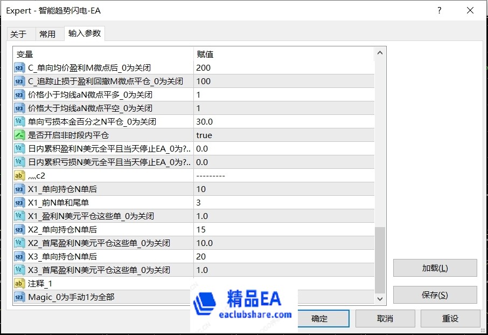Click icon beside X2_单向持仓N单后 row

(19, 230)
